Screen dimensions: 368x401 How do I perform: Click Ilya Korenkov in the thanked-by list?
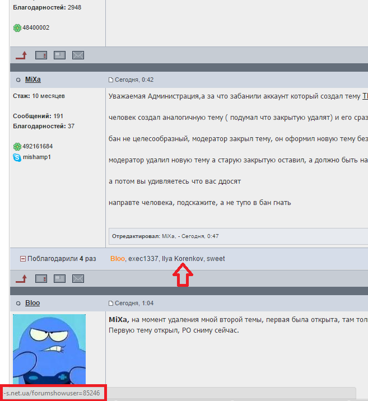[x=183, y=259]
